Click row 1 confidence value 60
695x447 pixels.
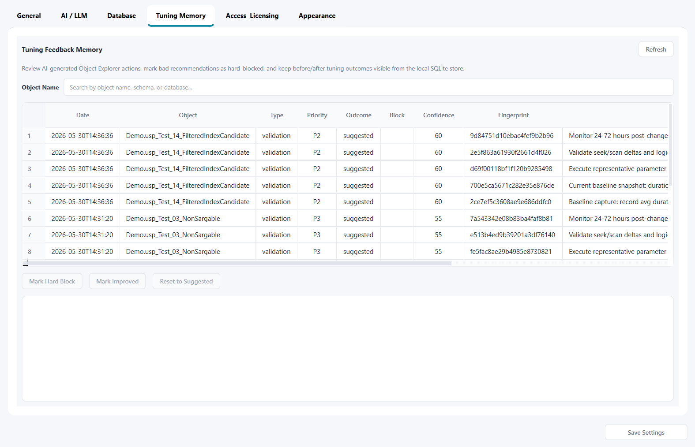coord(439,136)
